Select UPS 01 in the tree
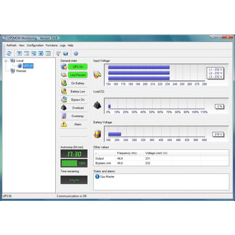Screen dimensions: 235x235 tap(28, 66)
